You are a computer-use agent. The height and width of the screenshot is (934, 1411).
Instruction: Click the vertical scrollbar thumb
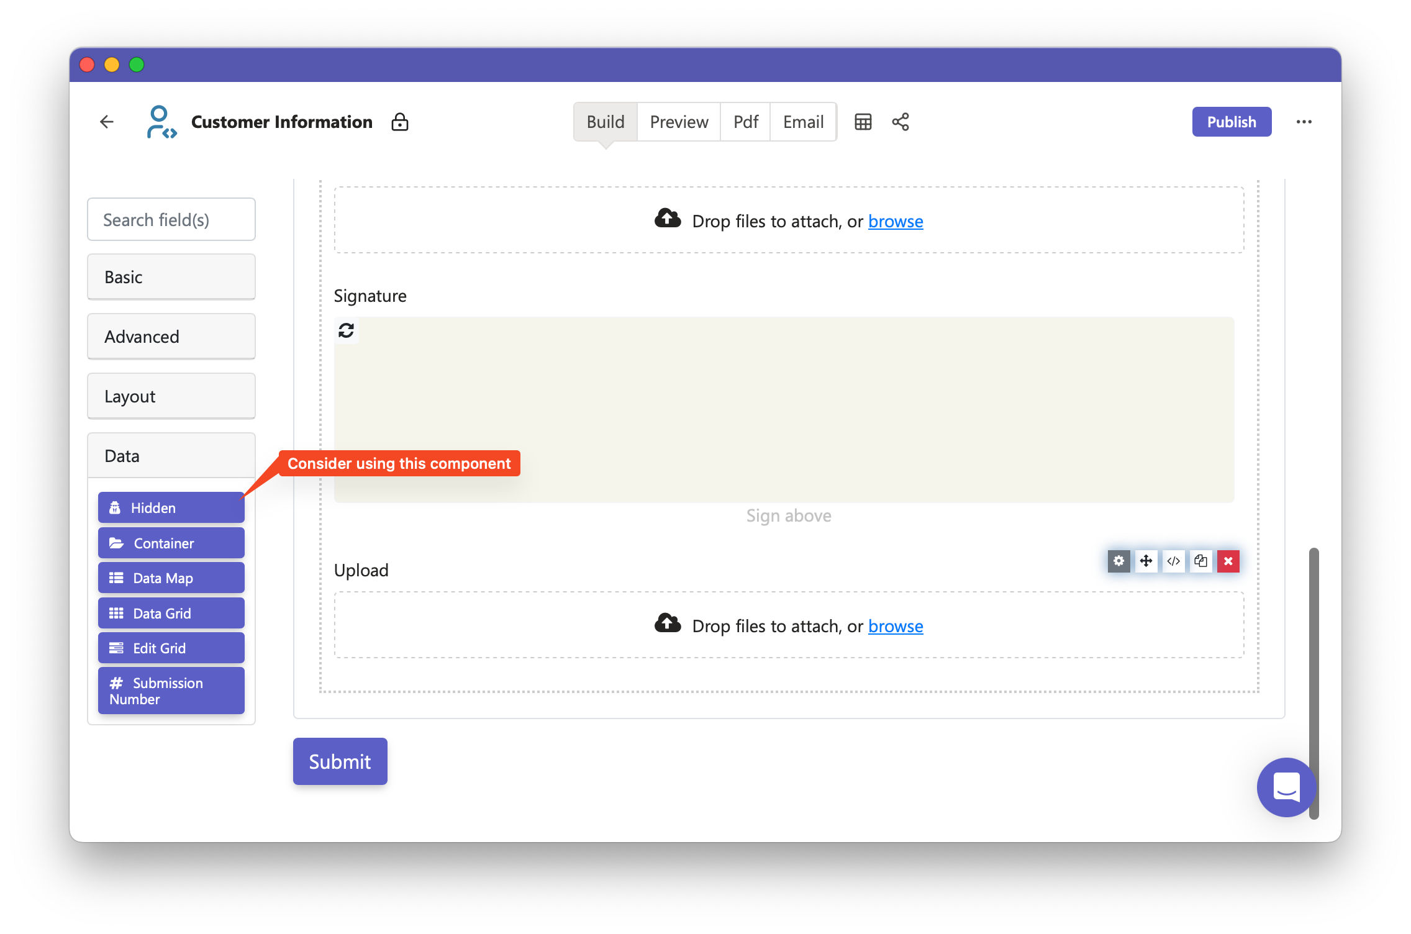[x=1313, y=683]
